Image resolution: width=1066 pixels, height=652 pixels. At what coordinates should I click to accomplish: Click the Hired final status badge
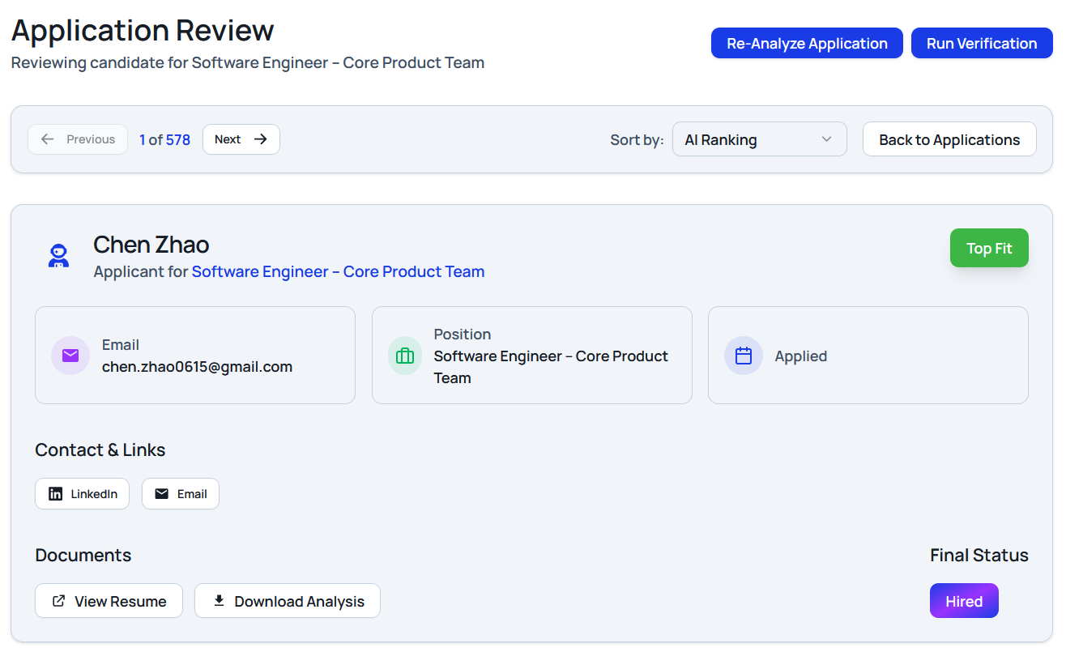click(964, 601)
